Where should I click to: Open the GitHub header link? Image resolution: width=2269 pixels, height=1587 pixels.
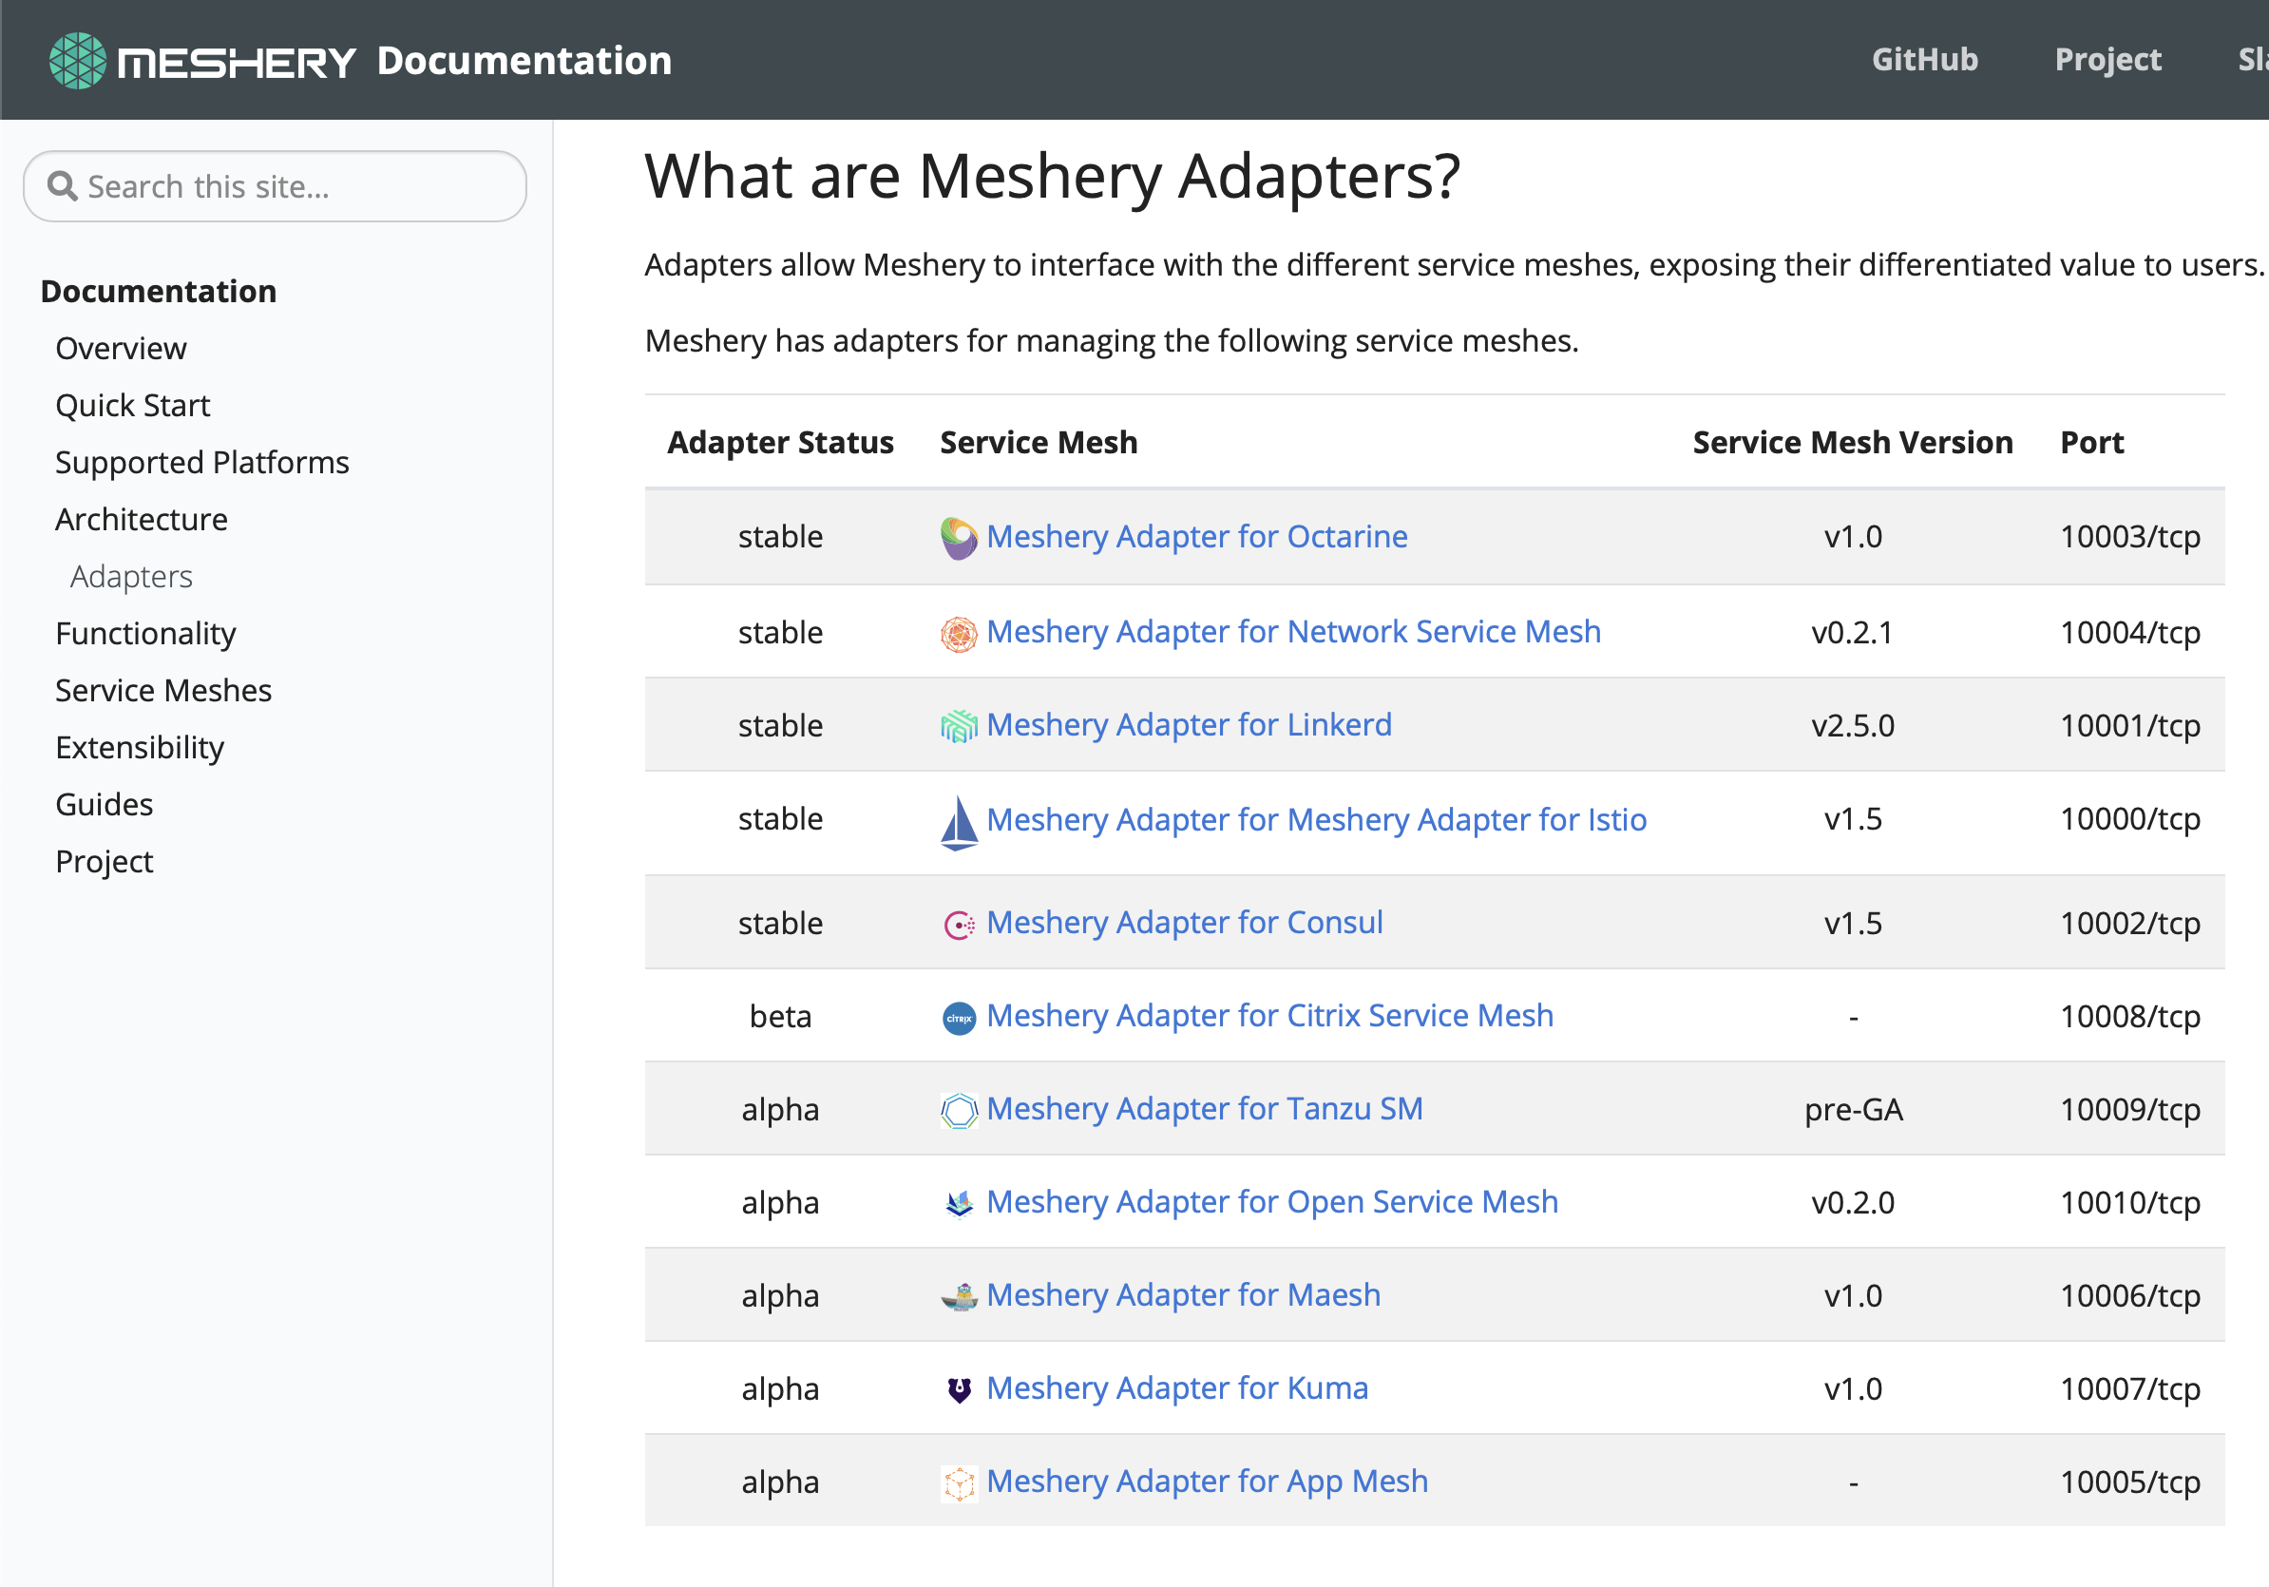coord(1924,60)
